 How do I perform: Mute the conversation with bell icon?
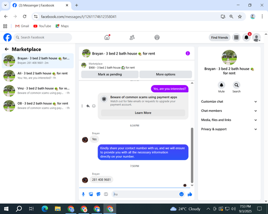tap(221, 85)
